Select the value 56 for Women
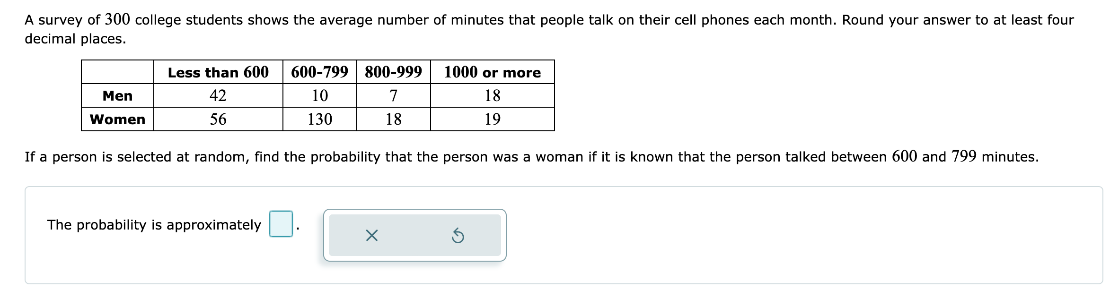The width and height of the screenshot is (1110, 298). [218, 119]
